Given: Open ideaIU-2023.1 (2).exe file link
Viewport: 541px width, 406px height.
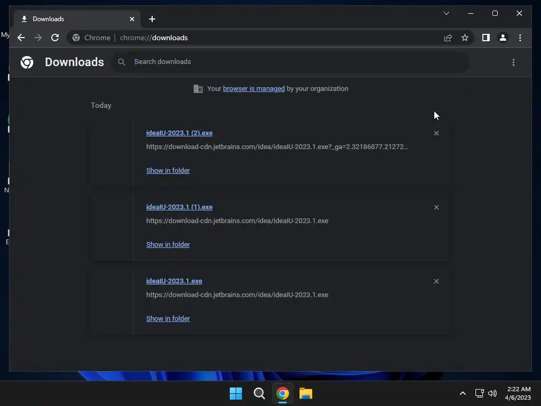Looking at the screenshot, I should pyautogui.click(x=180, y=133).
